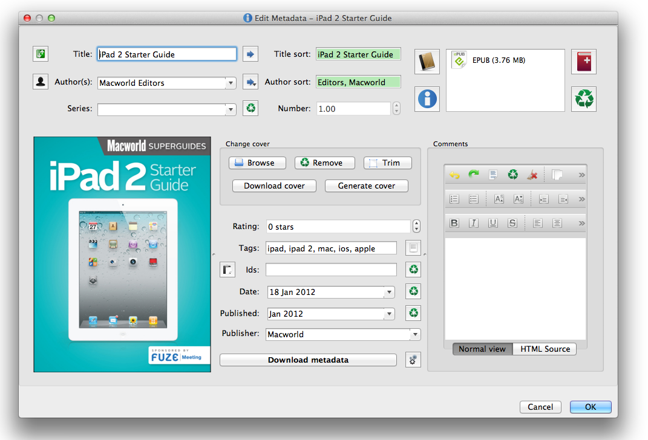Click the broom with red X icon in Comments
Image resolution: width=648 pixels, height=440 pixels.
(532, 175)
